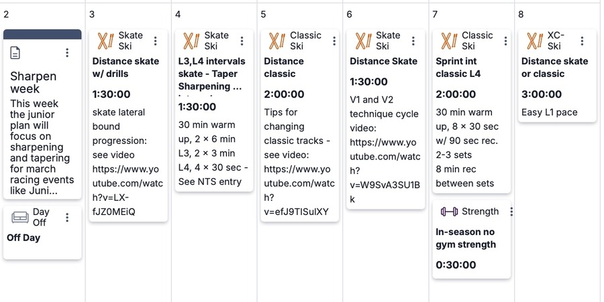Select the Off Day entry
The image size is (604, 302).
pyautogui.click(x=23, y=237)
